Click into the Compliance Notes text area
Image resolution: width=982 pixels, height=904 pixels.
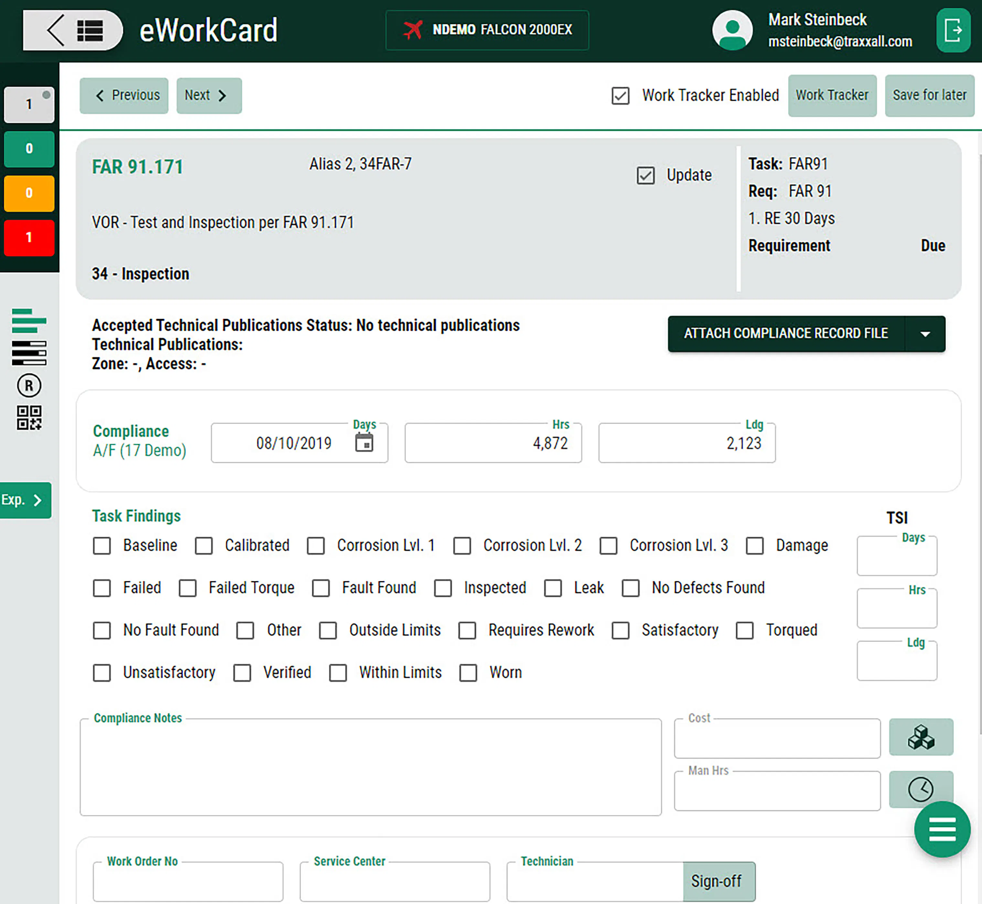click(x=370, y=767)
